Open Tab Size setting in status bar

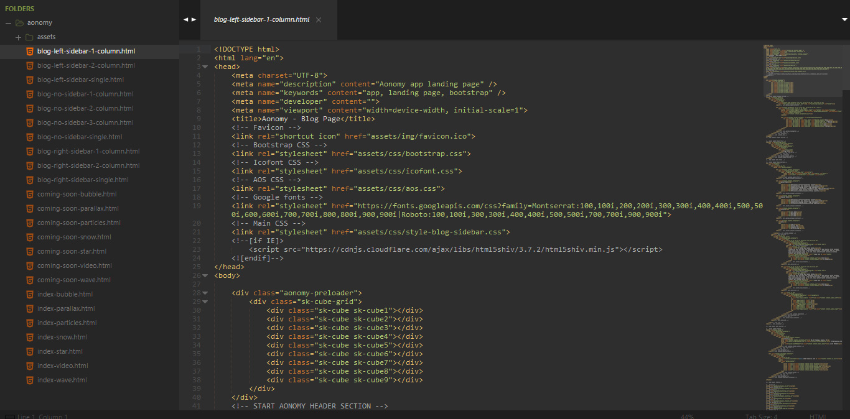pyautogui.click(x=761, y=417)
